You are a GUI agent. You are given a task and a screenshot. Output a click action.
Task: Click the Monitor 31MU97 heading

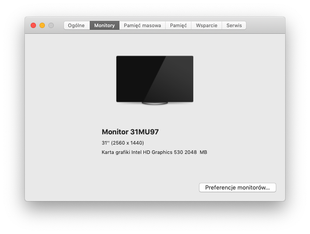click(130, 132)
